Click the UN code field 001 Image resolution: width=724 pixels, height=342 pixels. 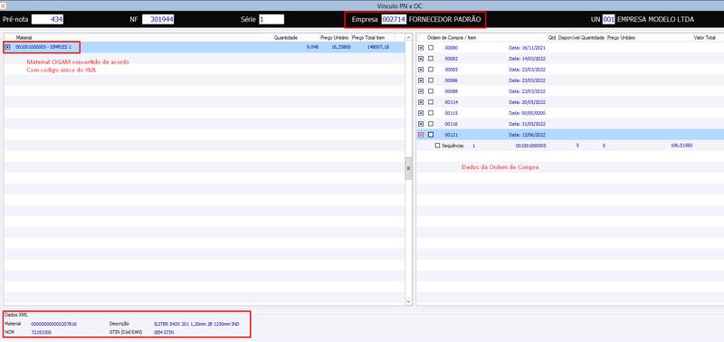609,19
